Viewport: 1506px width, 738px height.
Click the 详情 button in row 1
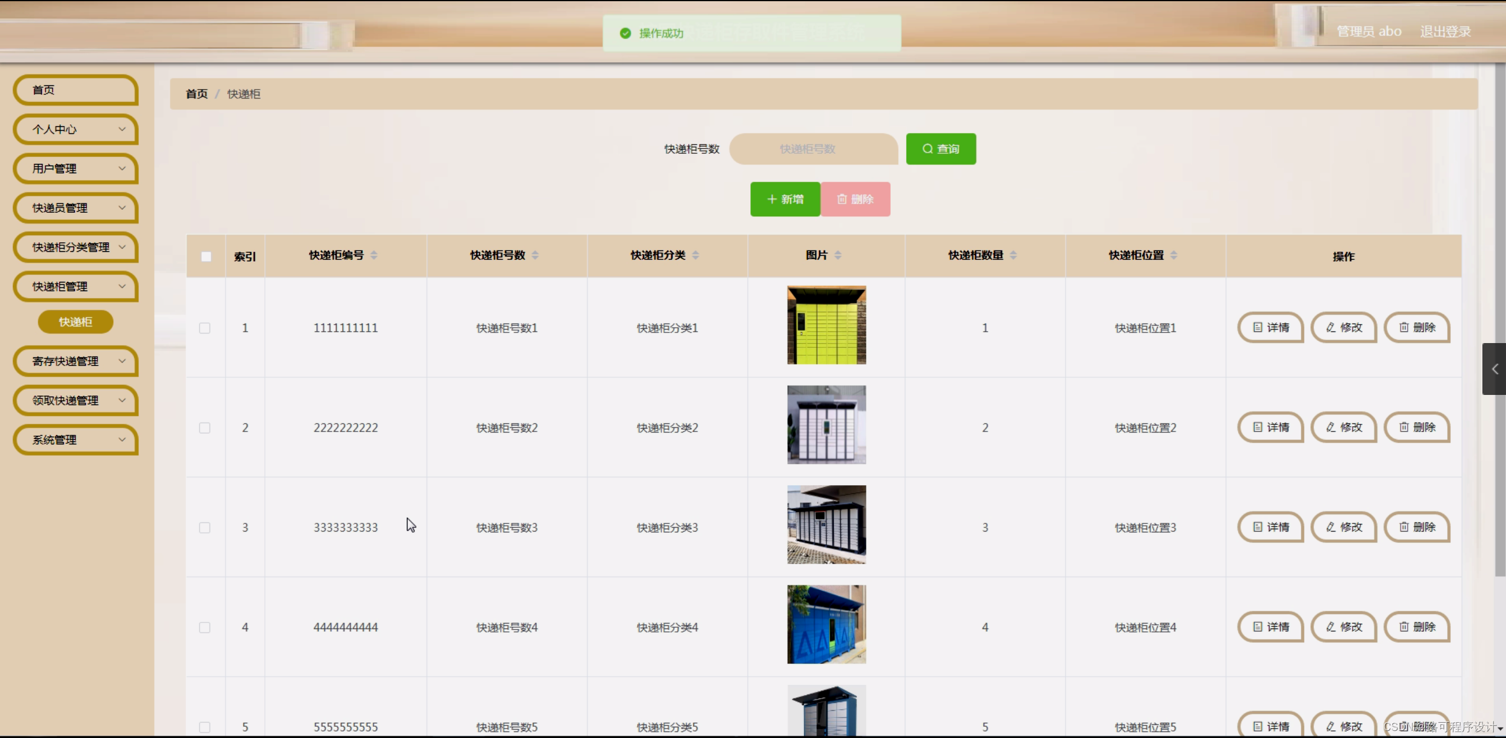(1270, 328)
